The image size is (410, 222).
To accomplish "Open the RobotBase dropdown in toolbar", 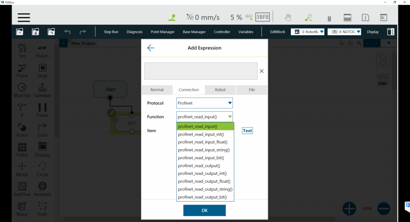I will click(x=307, y=32).
